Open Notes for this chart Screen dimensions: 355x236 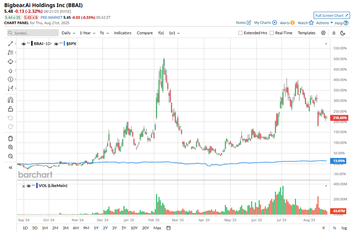[x=243, y=23]
